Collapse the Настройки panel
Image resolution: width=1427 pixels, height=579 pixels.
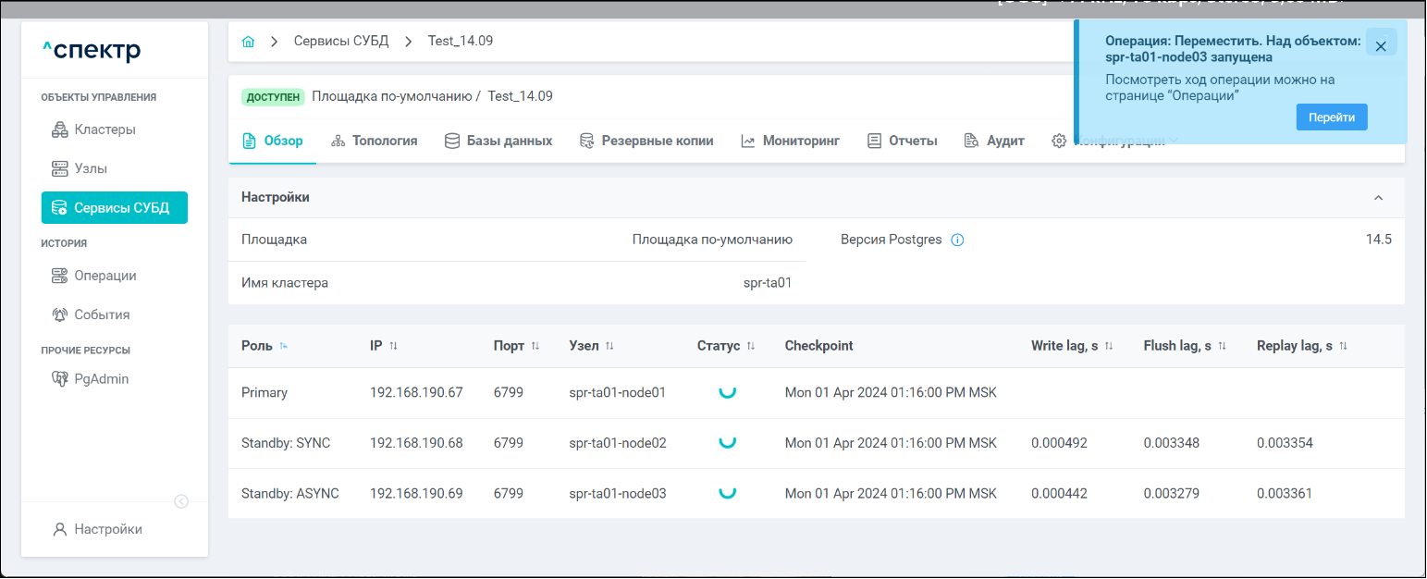click(x=1378, y=198)
